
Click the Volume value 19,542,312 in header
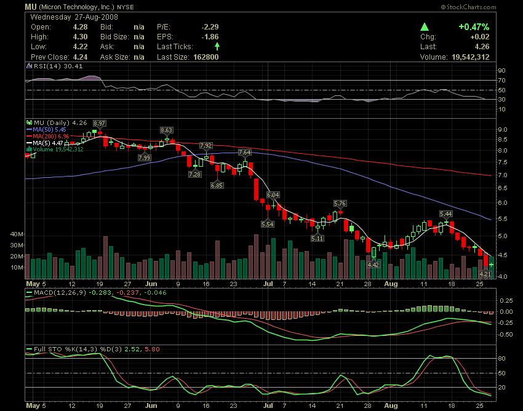click(471, 57)
